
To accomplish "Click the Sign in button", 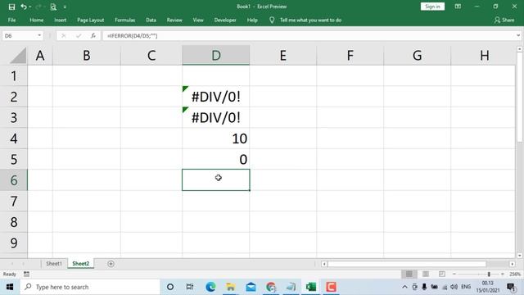I will [432, 7].
